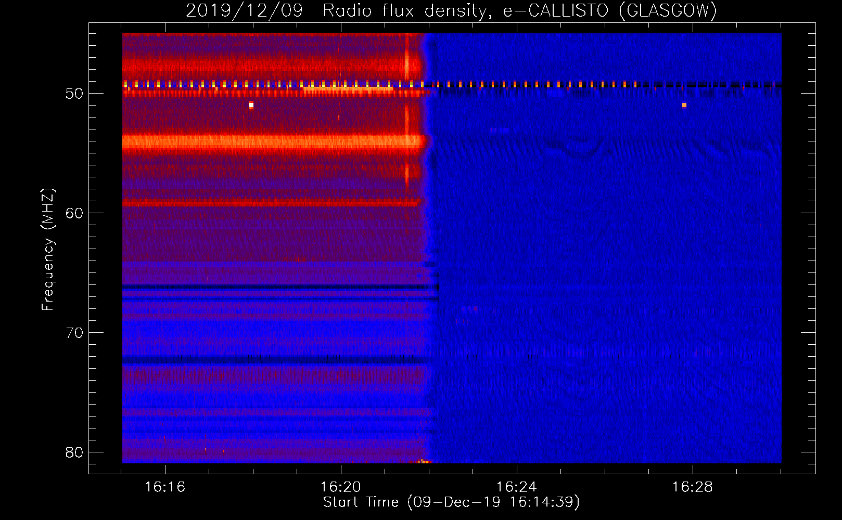Click the white spot just below 50 MHz near 16:18
Image resolution: width=842 pixels, height=520 pixels.
pos(251,105)
